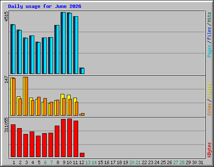Select the day 2 red KBytes bar
Image resolution: width=214 pixels, height=167 pixels.
19,142
